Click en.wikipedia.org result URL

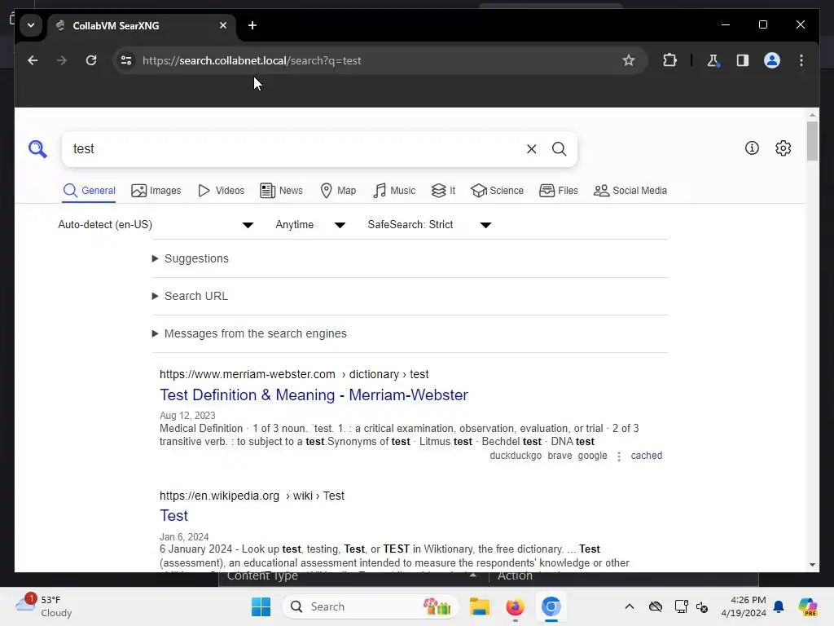pyautogui.click(x=252, y=496)
